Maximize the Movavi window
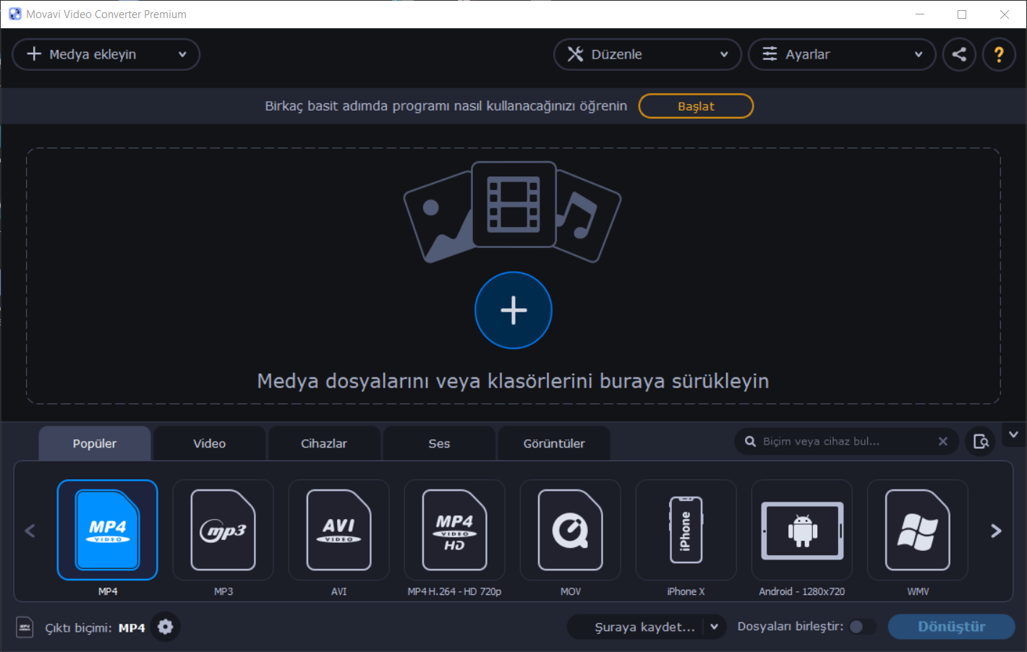The height and width of the screenshot is (652, 1027). pyautogui.click(x=962, y=14)
